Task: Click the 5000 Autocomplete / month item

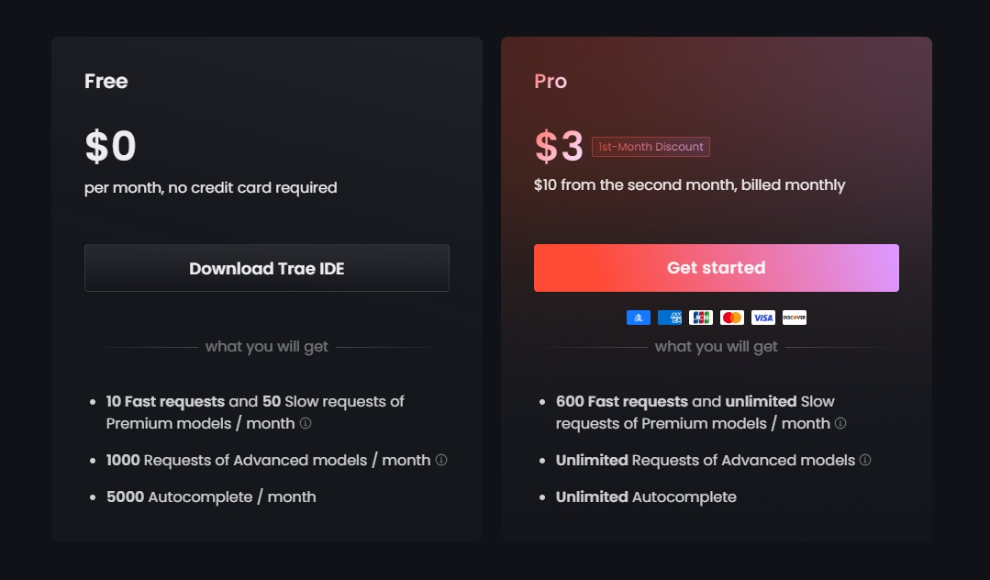Action: click(x=211, y=496)
